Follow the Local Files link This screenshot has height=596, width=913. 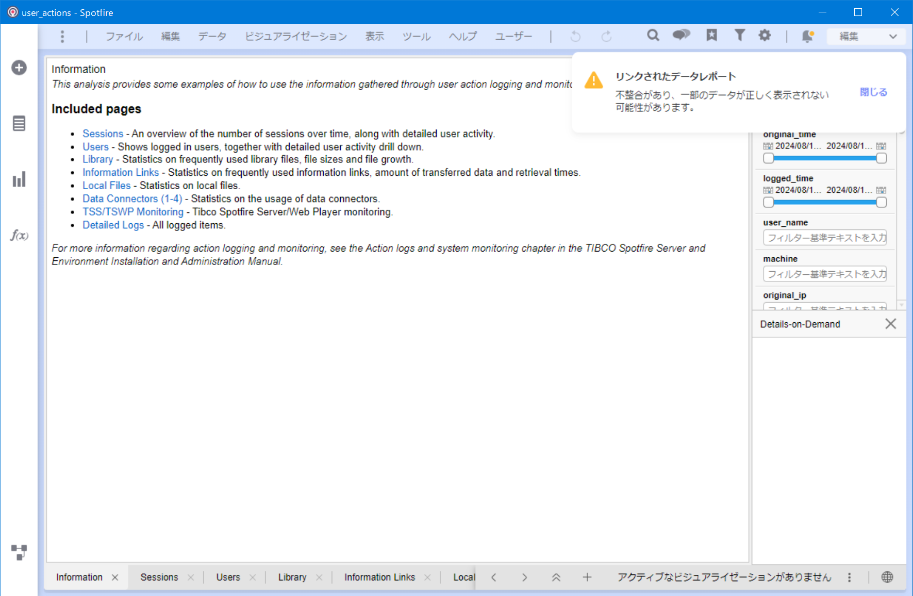coord(107,186)
